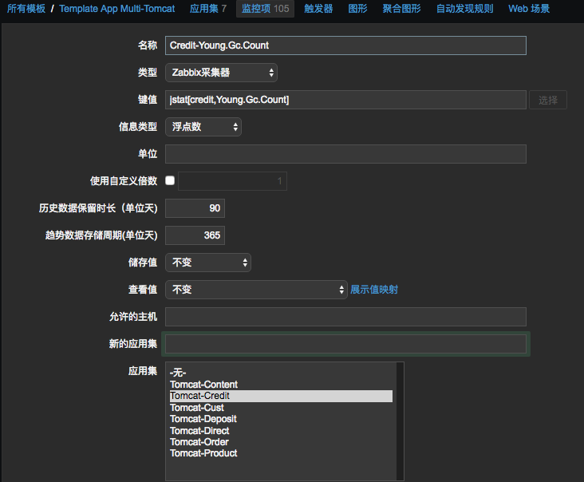
Task: Select Tomcat-Cust in the application list
Action: (x=281, y=408)
